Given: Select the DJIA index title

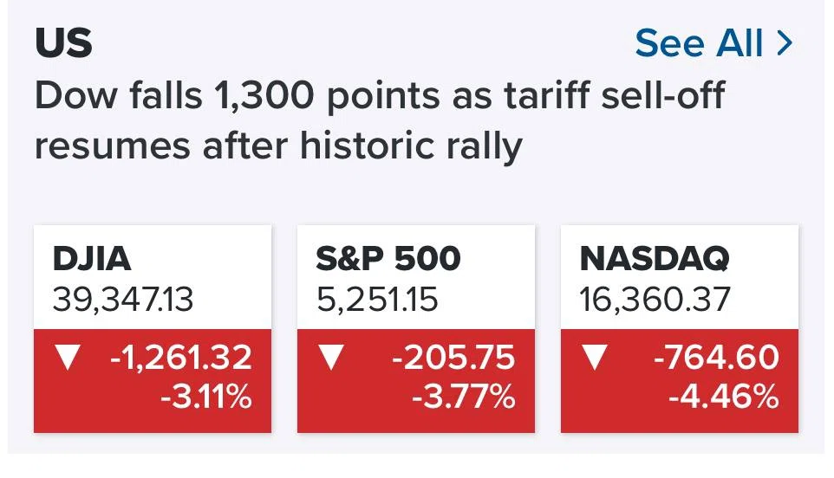Looking at the screenshot, I should (x=92, y=259).
